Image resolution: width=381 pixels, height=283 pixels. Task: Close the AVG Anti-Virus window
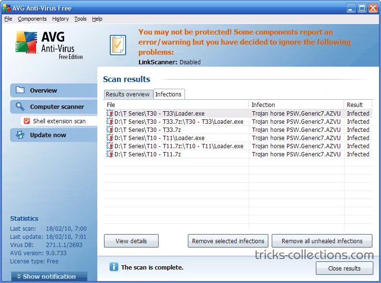pos(373,8)
